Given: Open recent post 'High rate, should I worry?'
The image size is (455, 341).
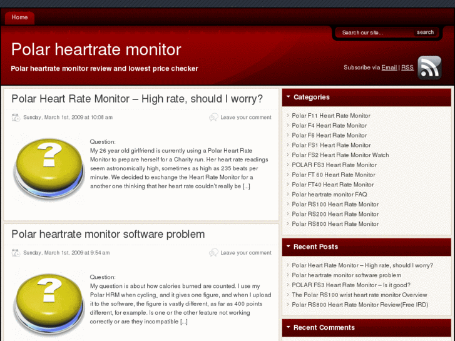Looking at the screenshot, I should (362, 265).
